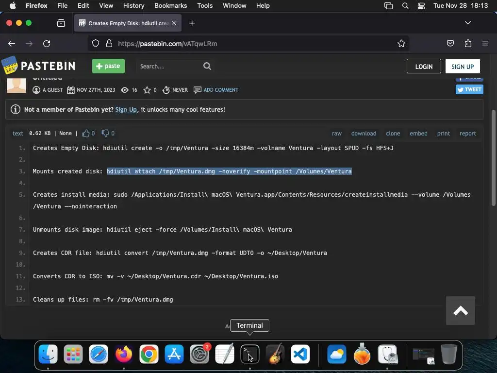Open the tracking protection shield icon
The height and width of the screenshot is (373, 497).
point(96,43)
